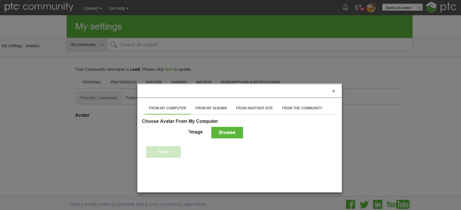
Task: Click the My settings page heading
Action: [x=98, y=26]
